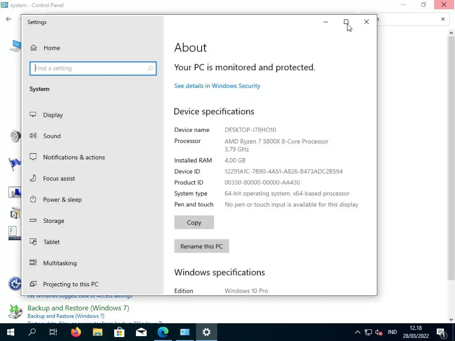Screen dimensions: 455x341
Task: Click the Product ID value 00330-80000-00000-AA430
Action: tap(262, 182)
